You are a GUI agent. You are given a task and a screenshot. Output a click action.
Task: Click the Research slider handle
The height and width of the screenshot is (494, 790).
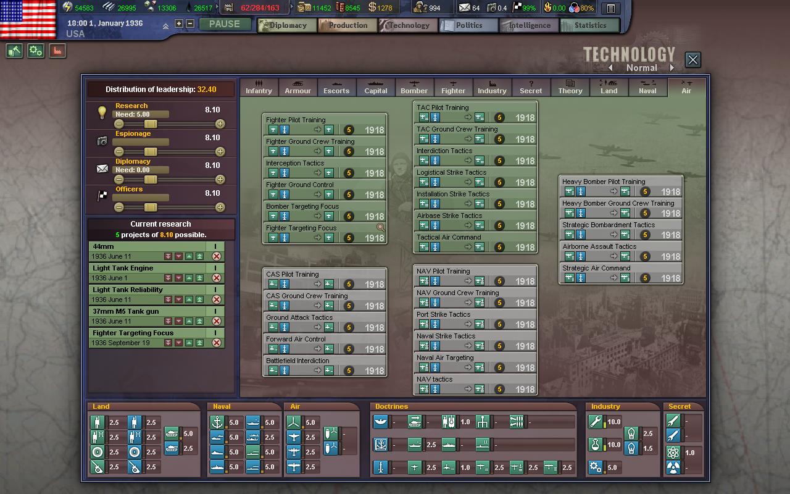click(x=151, y=124)
